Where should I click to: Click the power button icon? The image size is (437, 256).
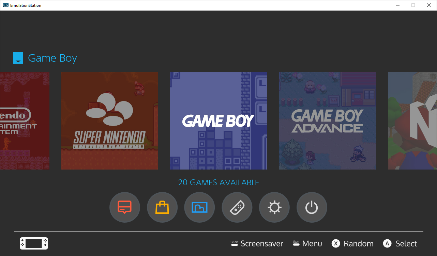(312, 207)
